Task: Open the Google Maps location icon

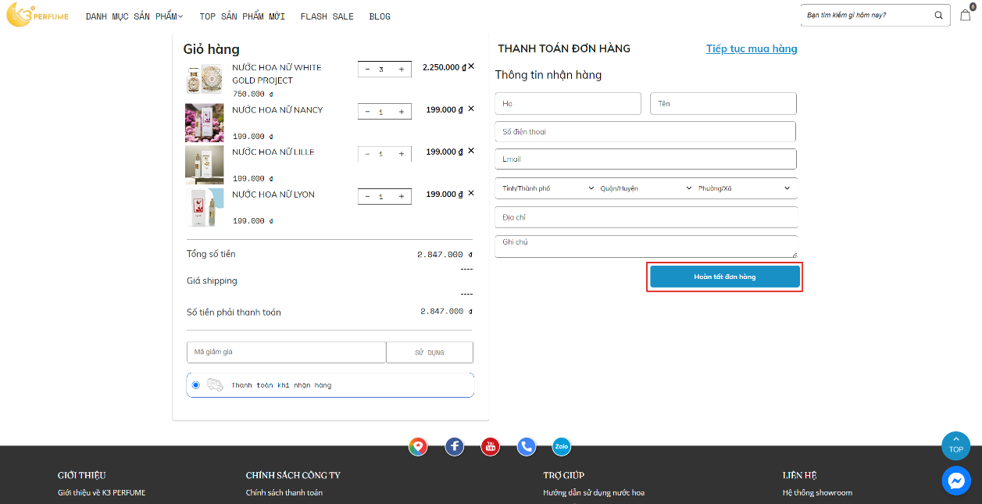Action: click(x=418, y=447)
